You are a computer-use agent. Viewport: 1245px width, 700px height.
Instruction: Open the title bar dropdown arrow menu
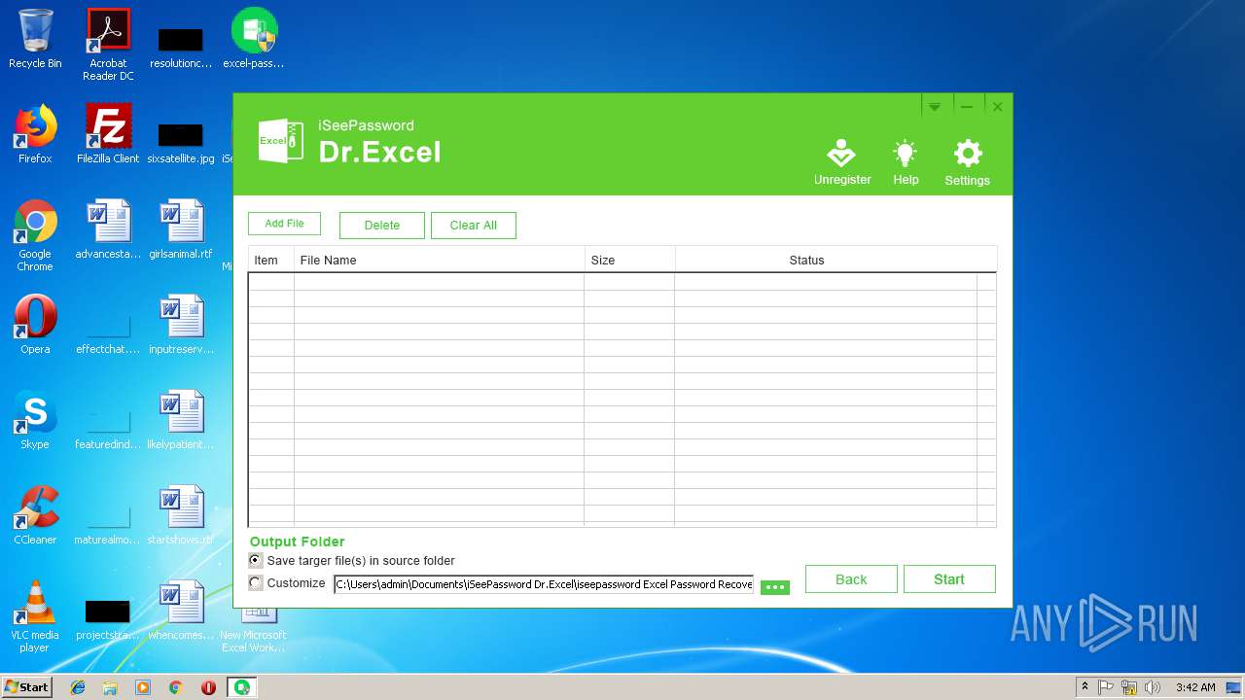[x=934, y=106]
